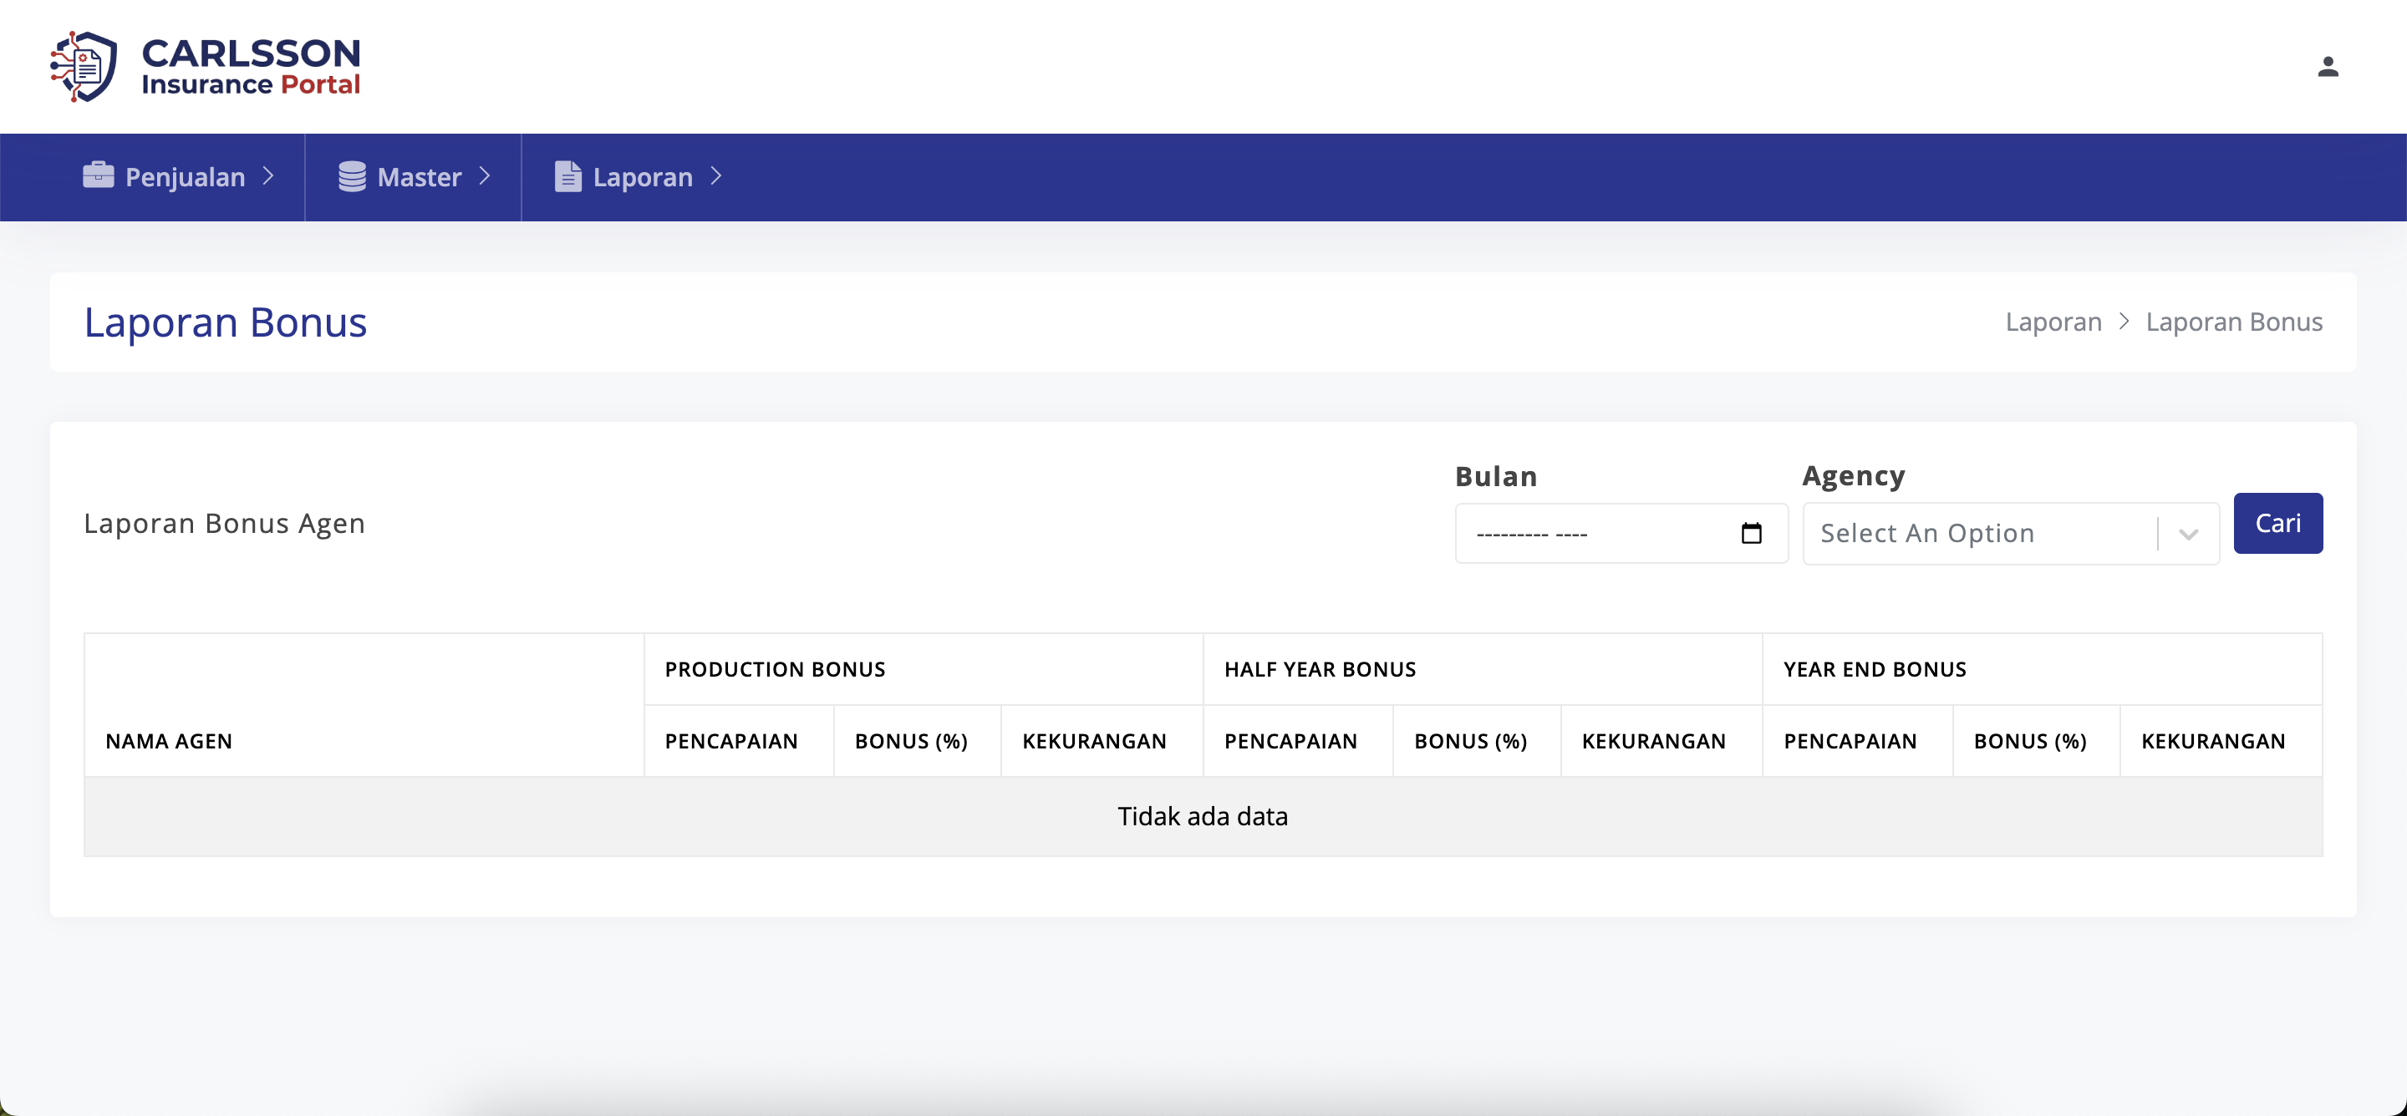The height and width of the screenshot is (1116, 2407).
Task: Click the Carlsson Insurance Portal title text
Action: tap(251, 66)
